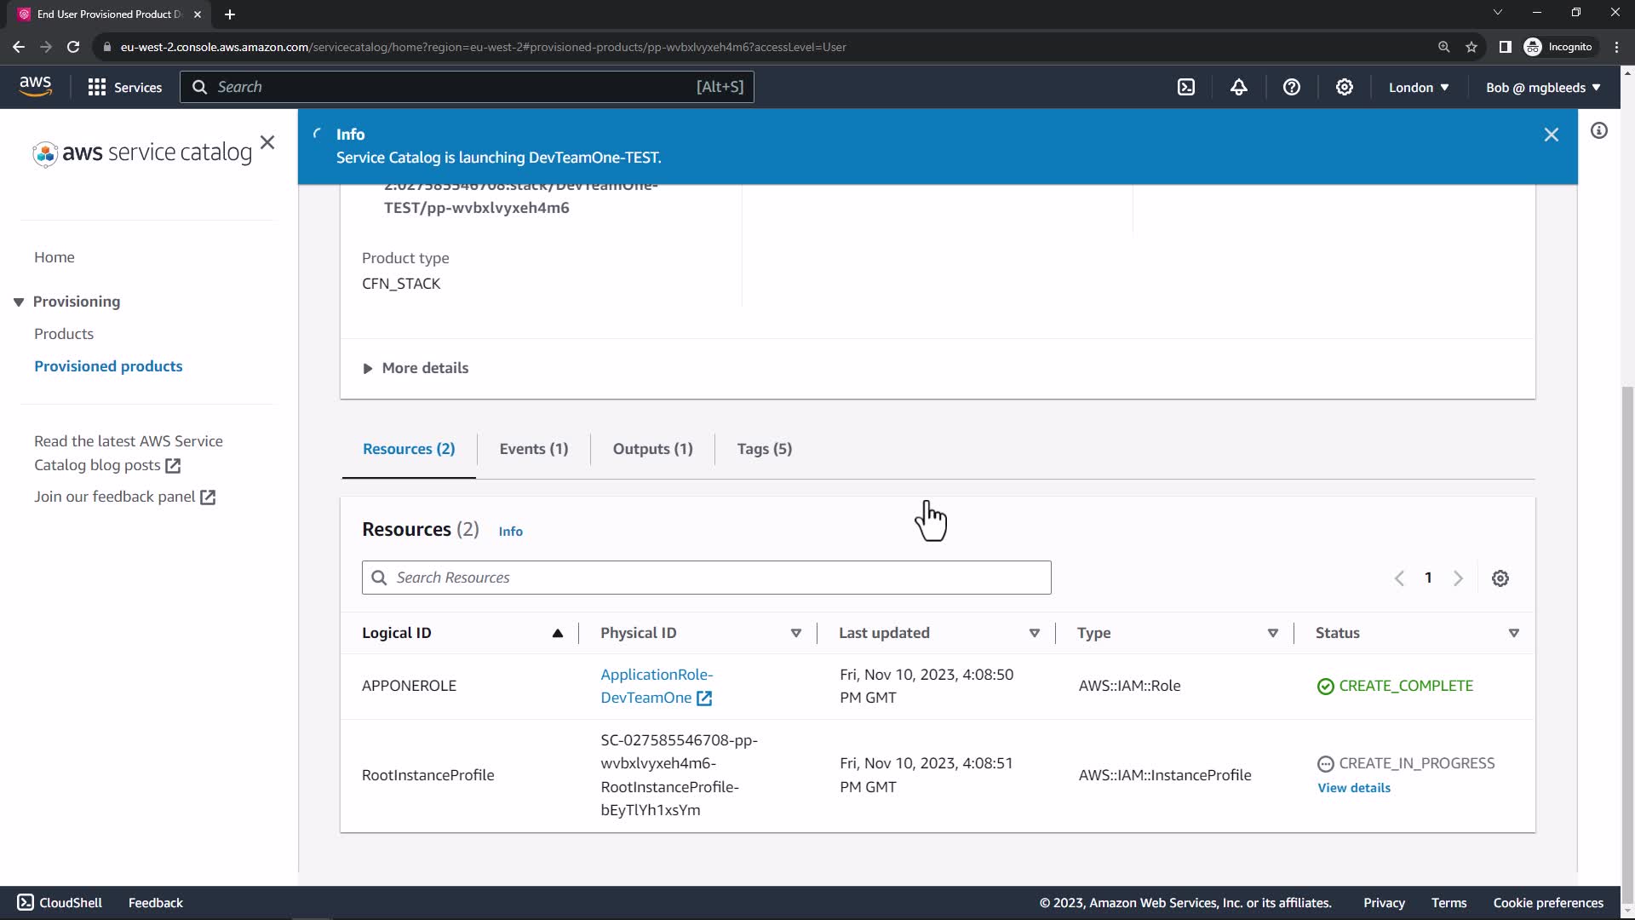Sort by the Status column arrow
The height and width of the screenshot is (920, 1635).
pyautogui.click(x=1513, y=633)
